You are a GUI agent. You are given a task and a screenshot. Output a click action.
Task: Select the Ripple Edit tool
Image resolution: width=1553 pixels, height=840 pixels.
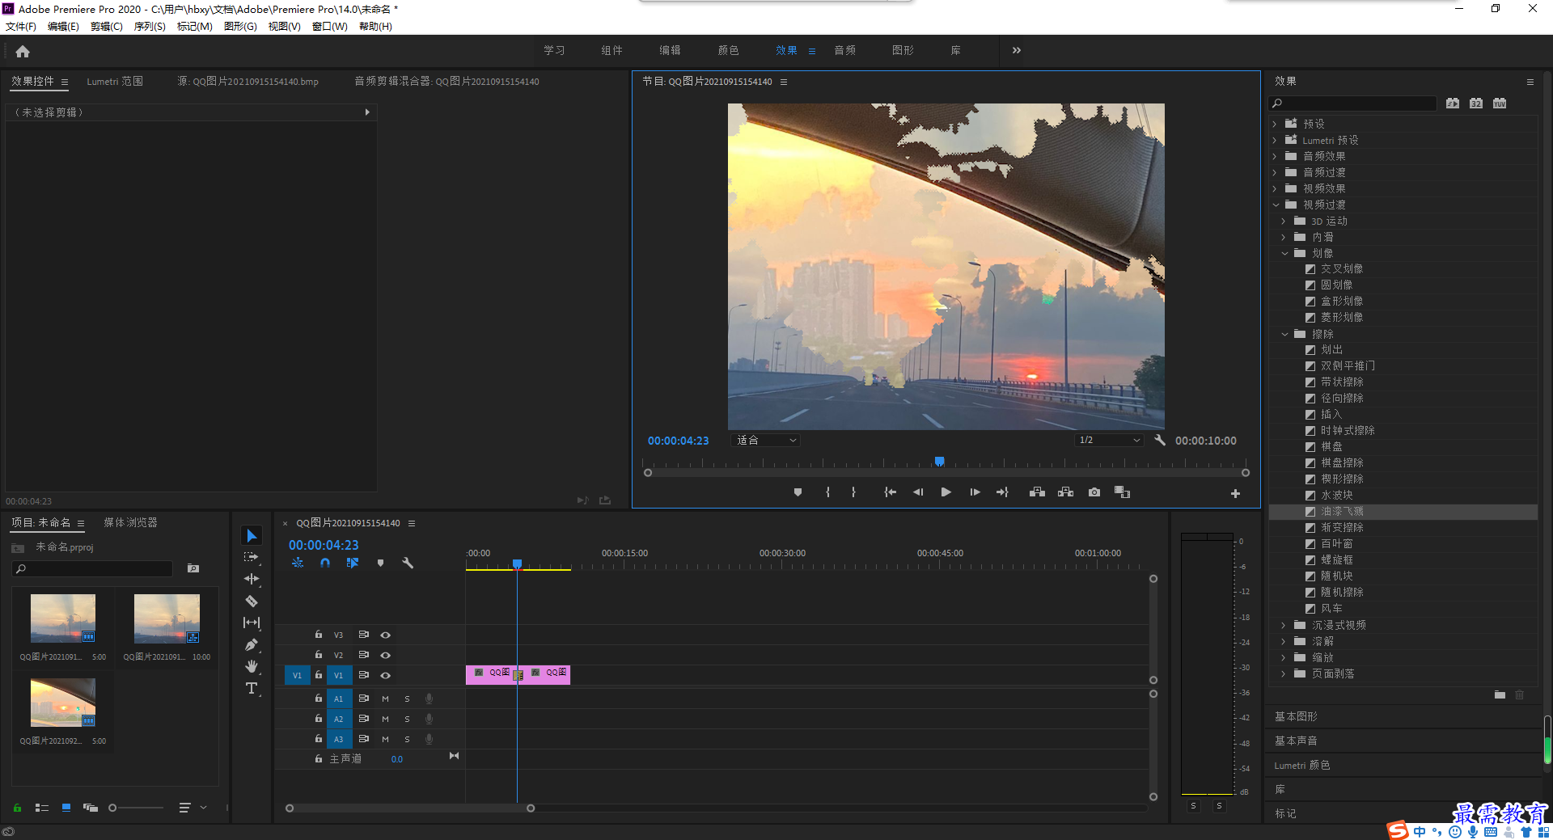252,579
